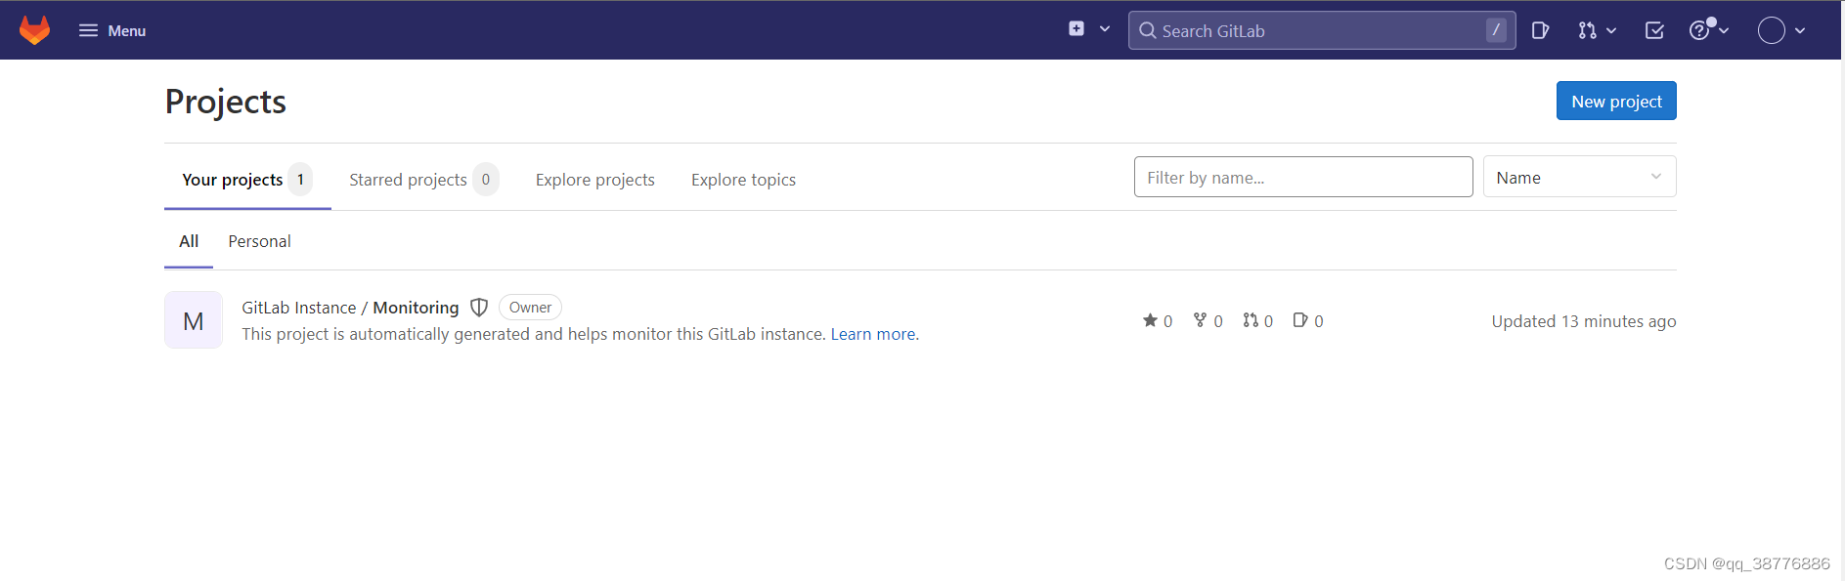Expand the create new plus dropdown
This screenshot has height=581, width=1845.
tap(1089, 29)
